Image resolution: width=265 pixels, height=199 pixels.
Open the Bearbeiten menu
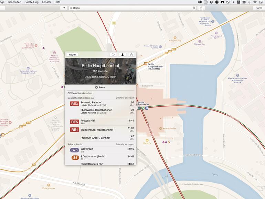click(x=14, y=2)
